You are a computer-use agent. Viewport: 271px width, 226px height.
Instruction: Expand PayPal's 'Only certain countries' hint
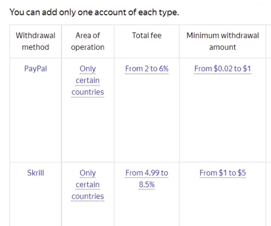tap(87, 80)
